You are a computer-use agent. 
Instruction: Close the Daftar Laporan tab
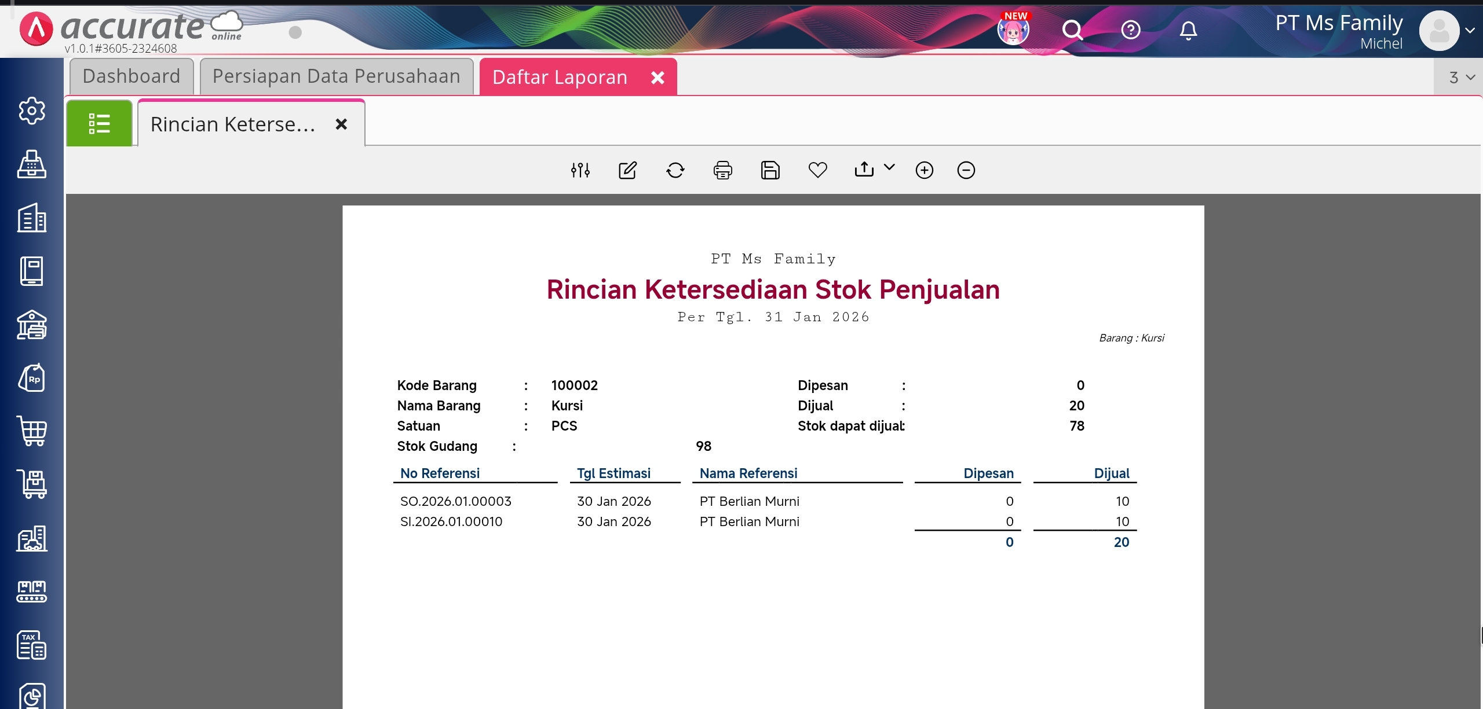(658, 78)
